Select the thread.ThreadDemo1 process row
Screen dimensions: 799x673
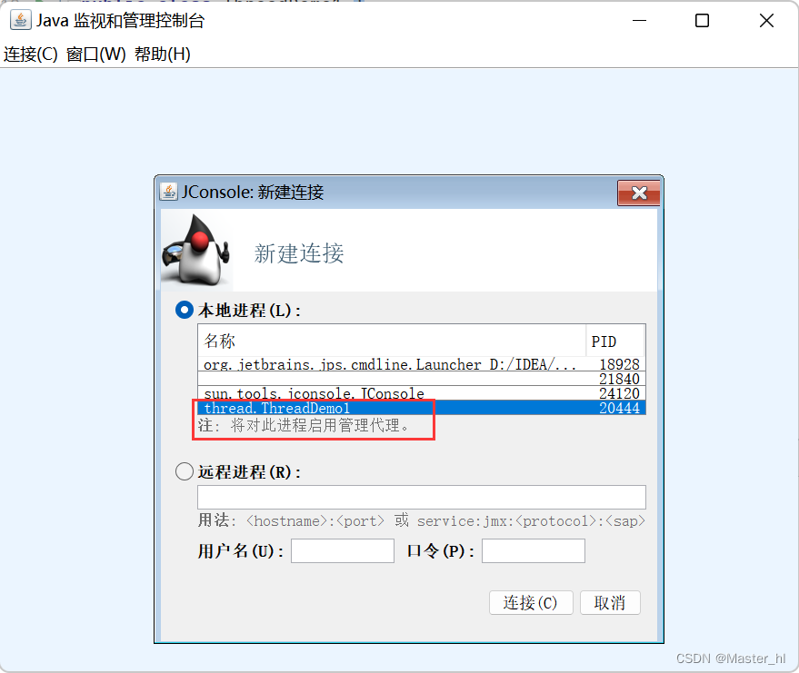coord(422,408)
